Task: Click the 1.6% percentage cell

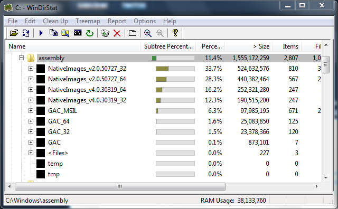Action: pos(215,121)
